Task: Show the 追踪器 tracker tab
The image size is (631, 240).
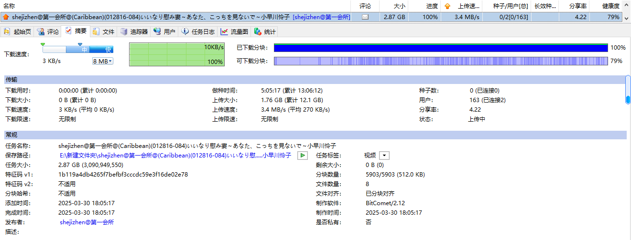Action: click(134, 32)
